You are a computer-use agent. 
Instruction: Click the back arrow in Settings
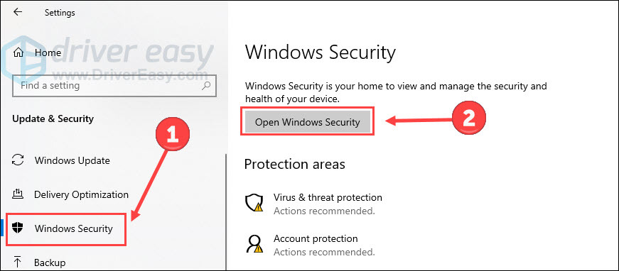tap(18, 12)
